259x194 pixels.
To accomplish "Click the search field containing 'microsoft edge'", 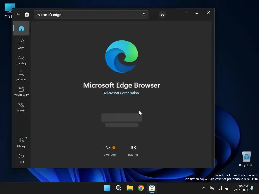I will (91, 15).
